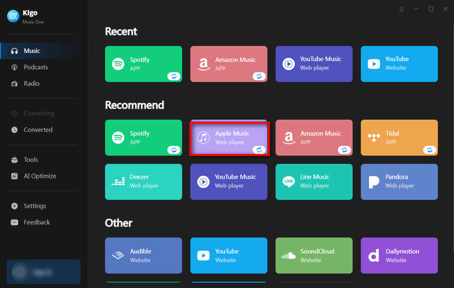This screenshot has height=288, width=454.
Task: Select YouTube Music Web player in Recent
Action: 314,64
